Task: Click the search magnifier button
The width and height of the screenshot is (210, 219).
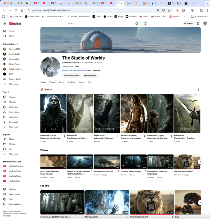Action: pos(137,23)
